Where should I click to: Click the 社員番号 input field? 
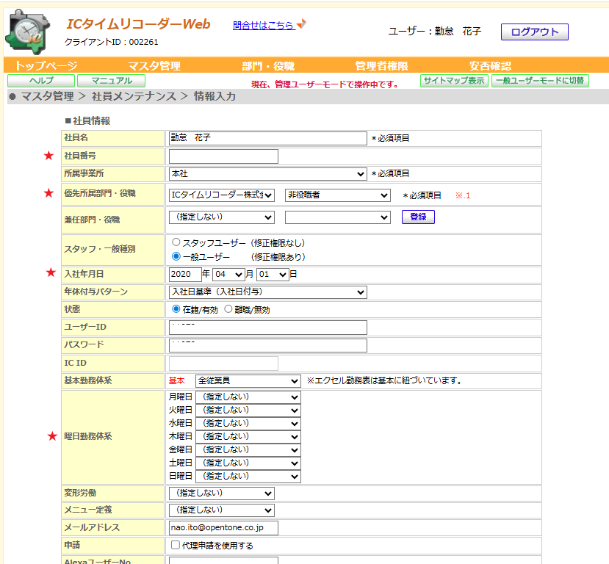pyautogui.click(x=223, y=156)
